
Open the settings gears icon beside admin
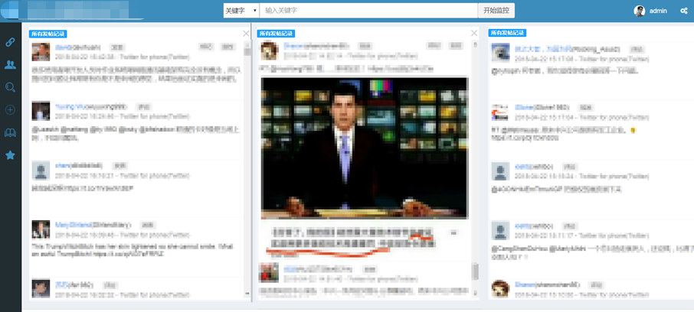[684, 11]
